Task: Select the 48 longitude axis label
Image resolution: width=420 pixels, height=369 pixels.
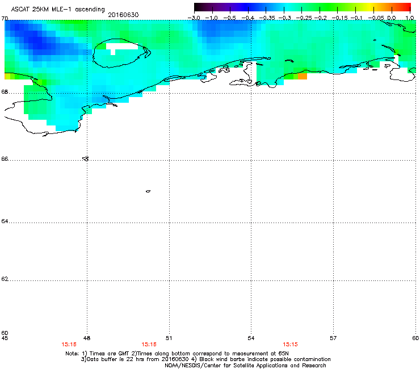Action: [x=87, y=338]
